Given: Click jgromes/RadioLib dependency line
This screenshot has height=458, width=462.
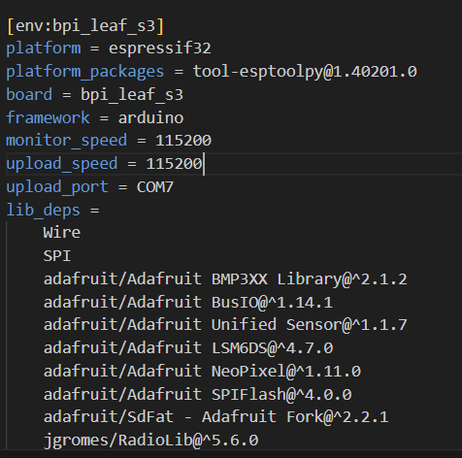Looking at the screenshot, I should [x=150, y=441].
